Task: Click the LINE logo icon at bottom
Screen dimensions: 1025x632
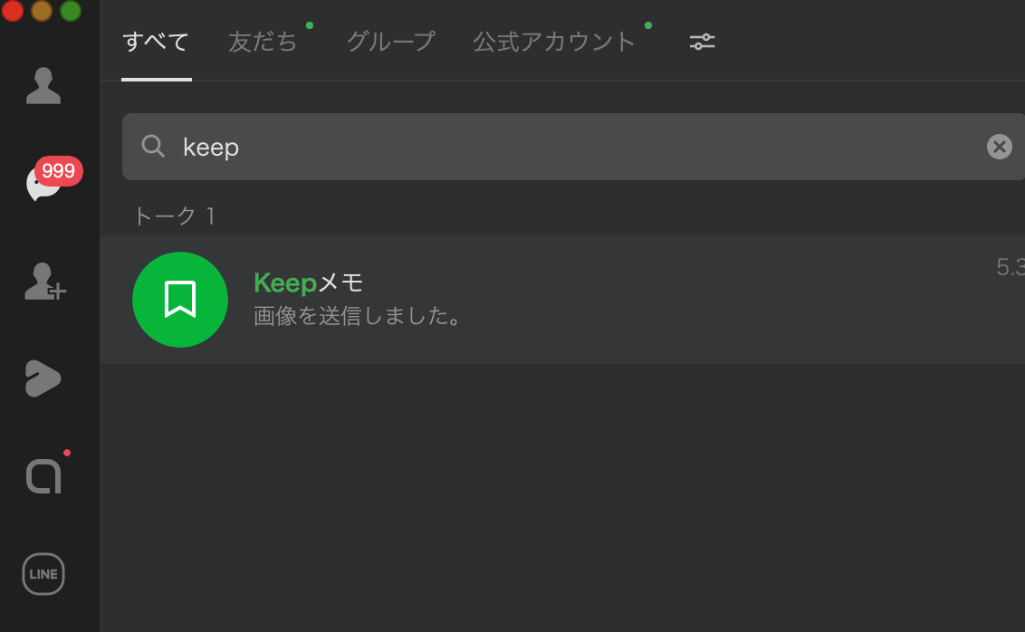Action: click(43, 573)
